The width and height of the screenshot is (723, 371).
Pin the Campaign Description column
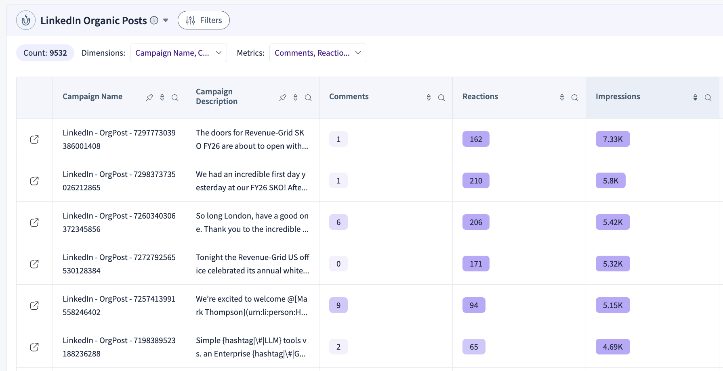(x=283, y=98)
